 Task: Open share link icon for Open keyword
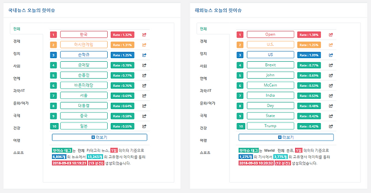[x=331, y=34]
